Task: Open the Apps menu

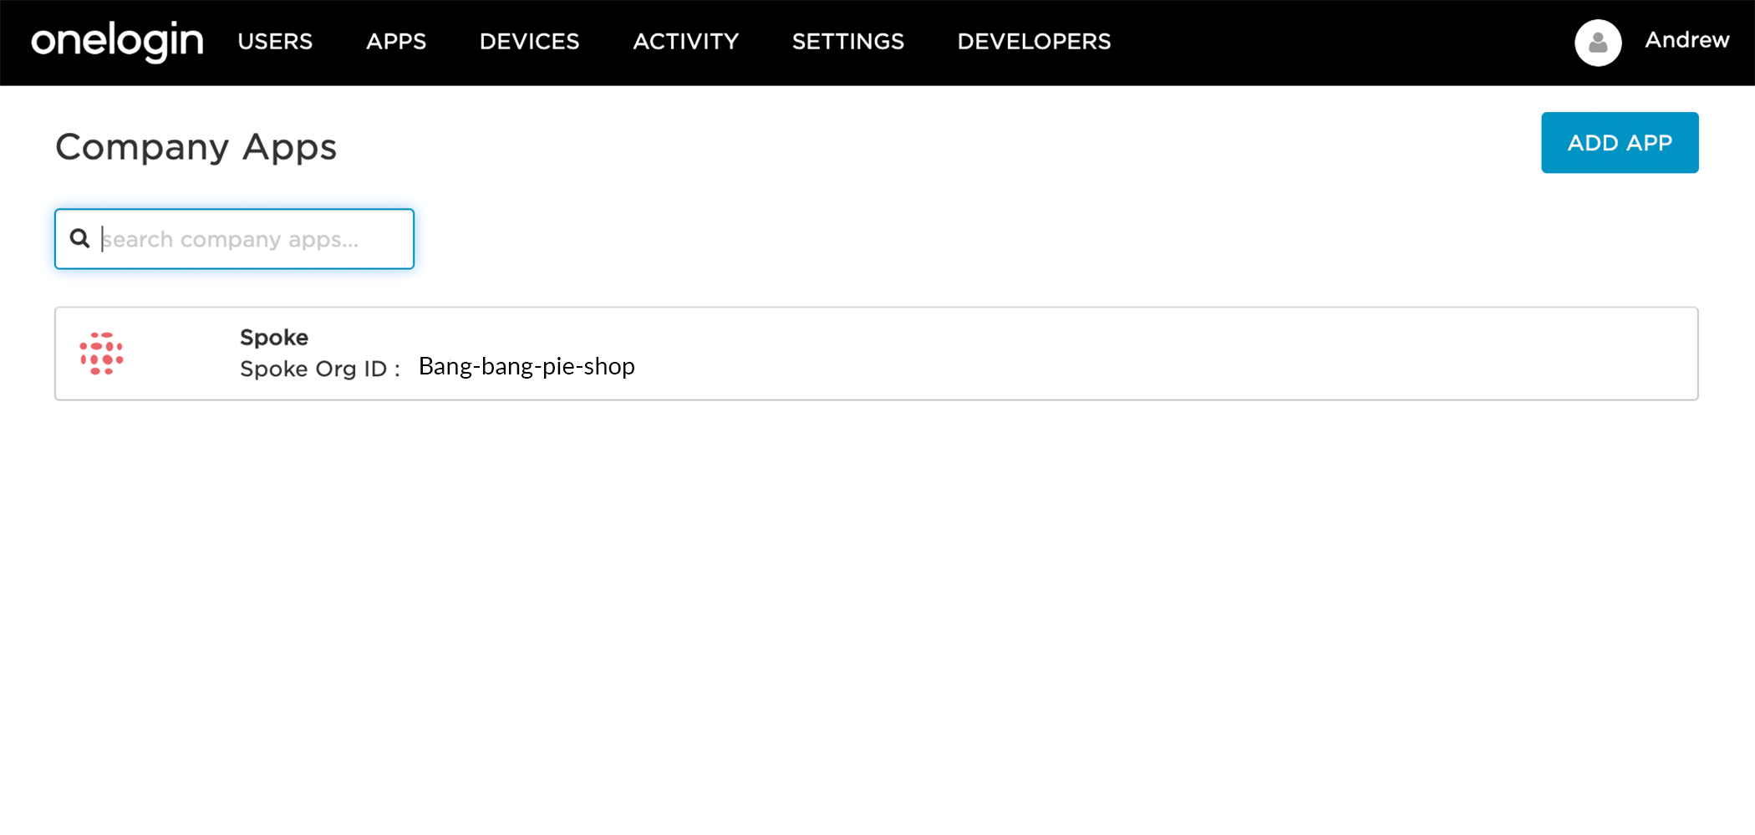Action: coord(396,42)
